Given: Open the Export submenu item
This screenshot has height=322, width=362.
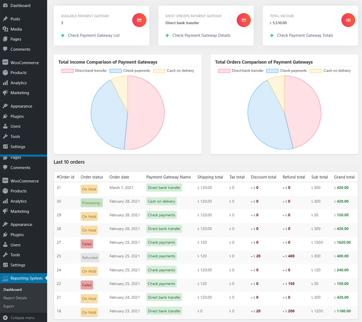Looking at the screenshot, I should coord(8,306).
